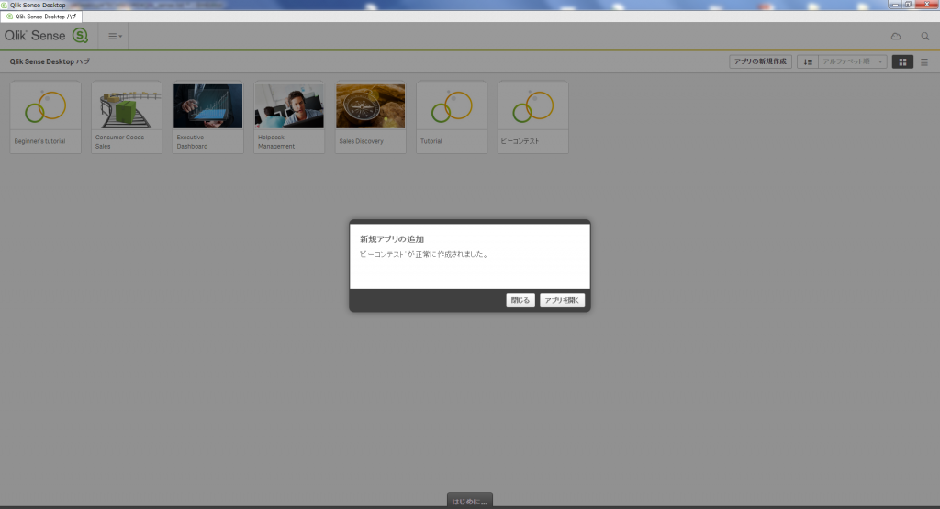940x509 pixels.
Task: Open the Executive Dashboard app thumbnail
Action: tap(207, 107)
